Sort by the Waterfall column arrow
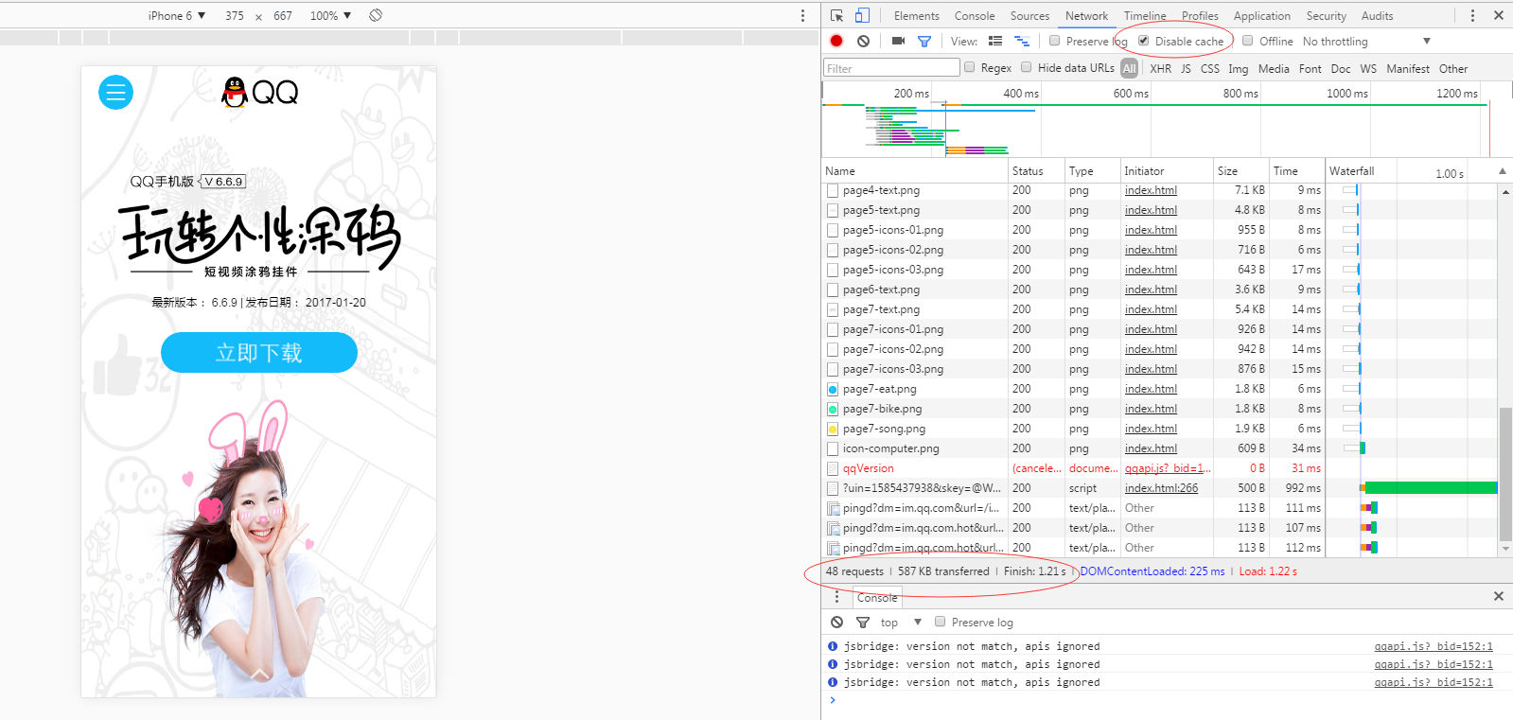The image size is (1513, 720). [1502, 171]
